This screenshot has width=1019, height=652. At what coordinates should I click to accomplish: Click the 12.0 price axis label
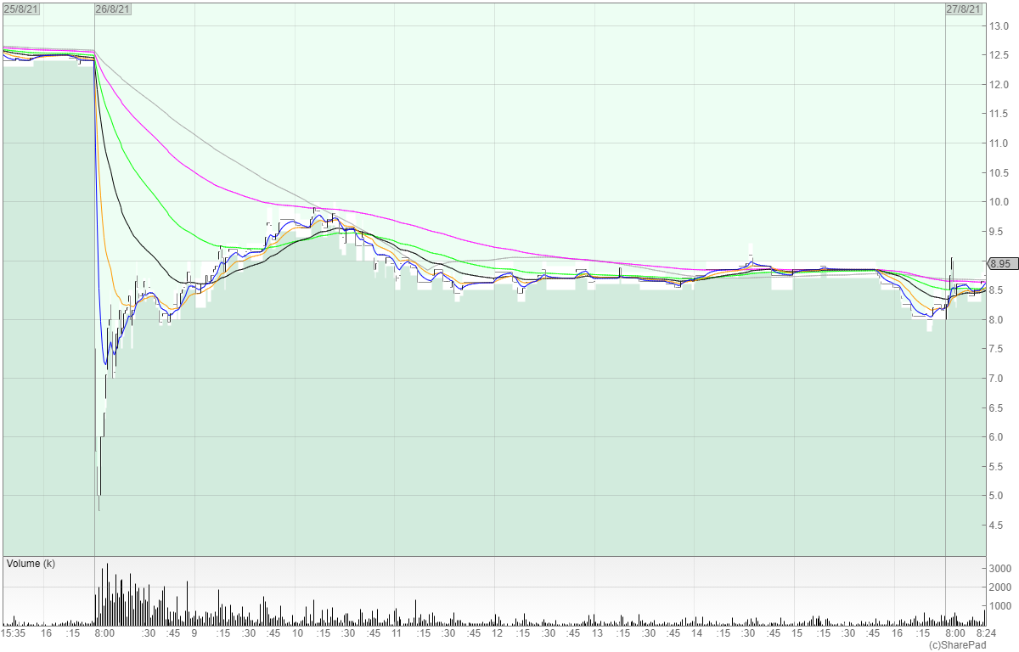pyautogui.click(x=999, y=85)
